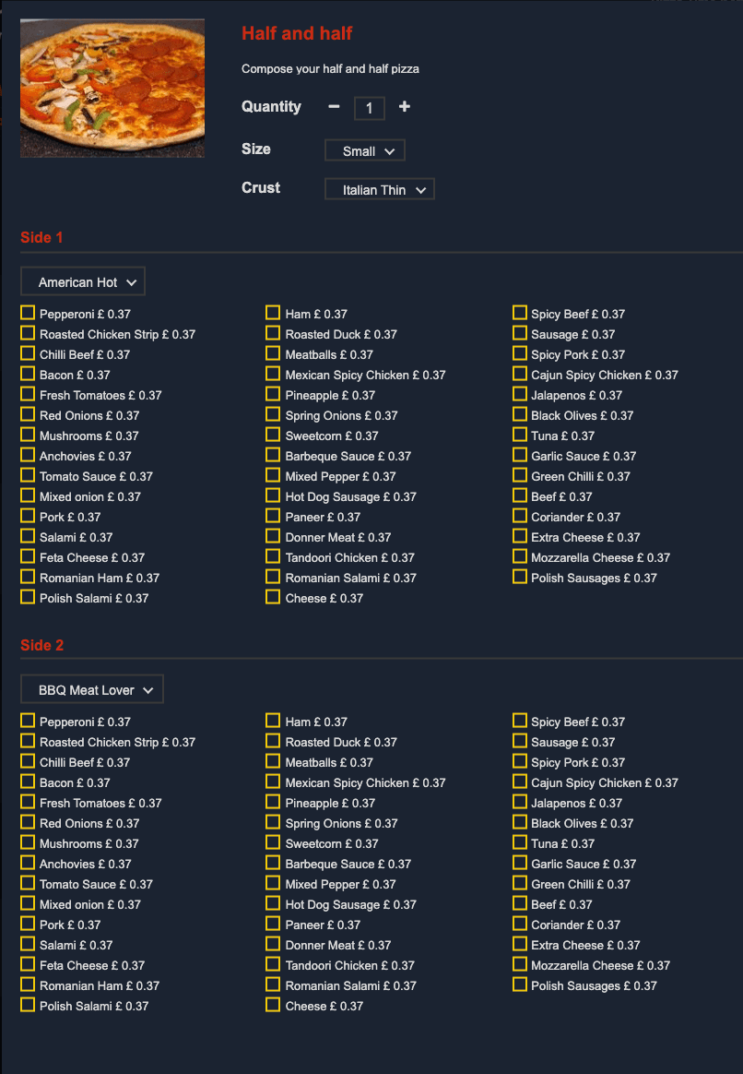The height and width of the screenshot is (1074, 743).
Task: Tick Tandoori Chicken under Side 2
Action: (x=273, y=964)
